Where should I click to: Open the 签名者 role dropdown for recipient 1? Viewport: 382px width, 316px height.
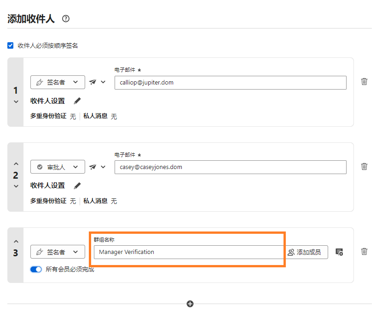58,82
